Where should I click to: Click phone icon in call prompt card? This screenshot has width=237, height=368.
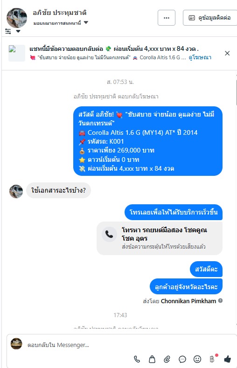pyautogui.click(x=109, y=234)
